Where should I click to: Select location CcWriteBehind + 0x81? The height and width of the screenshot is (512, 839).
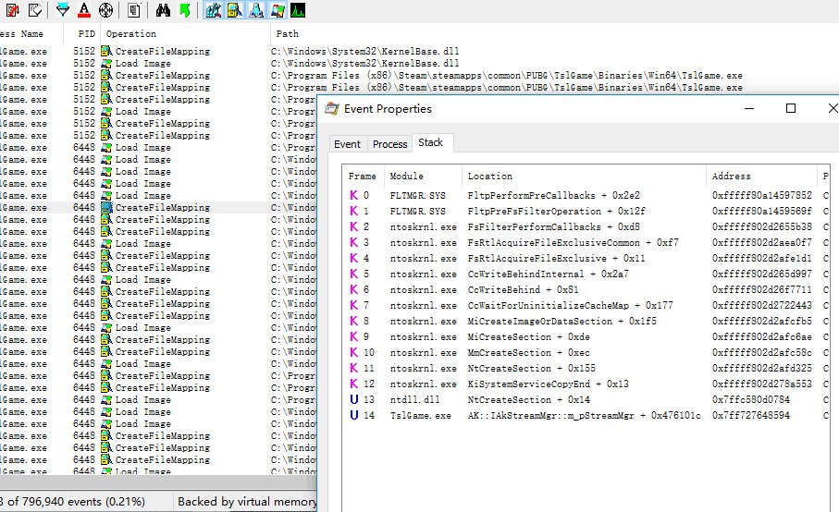523,289
